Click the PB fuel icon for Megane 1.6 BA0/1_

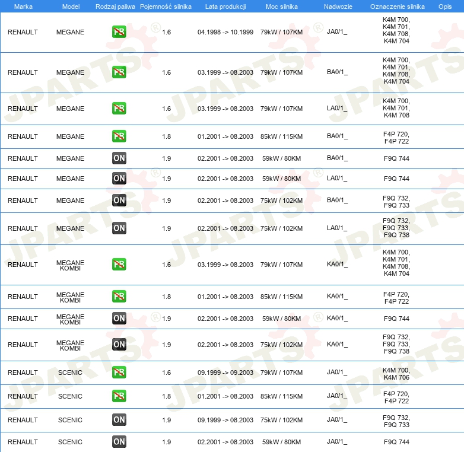(x=119, y=72)
